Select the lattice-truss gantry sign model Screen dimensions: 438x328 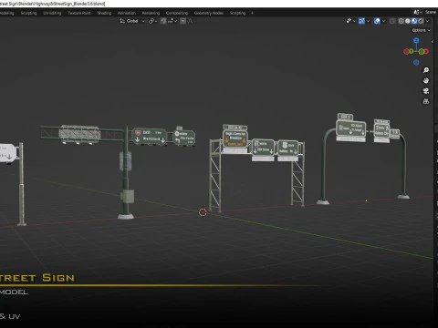pyautogui.click(x=257, y=168)
